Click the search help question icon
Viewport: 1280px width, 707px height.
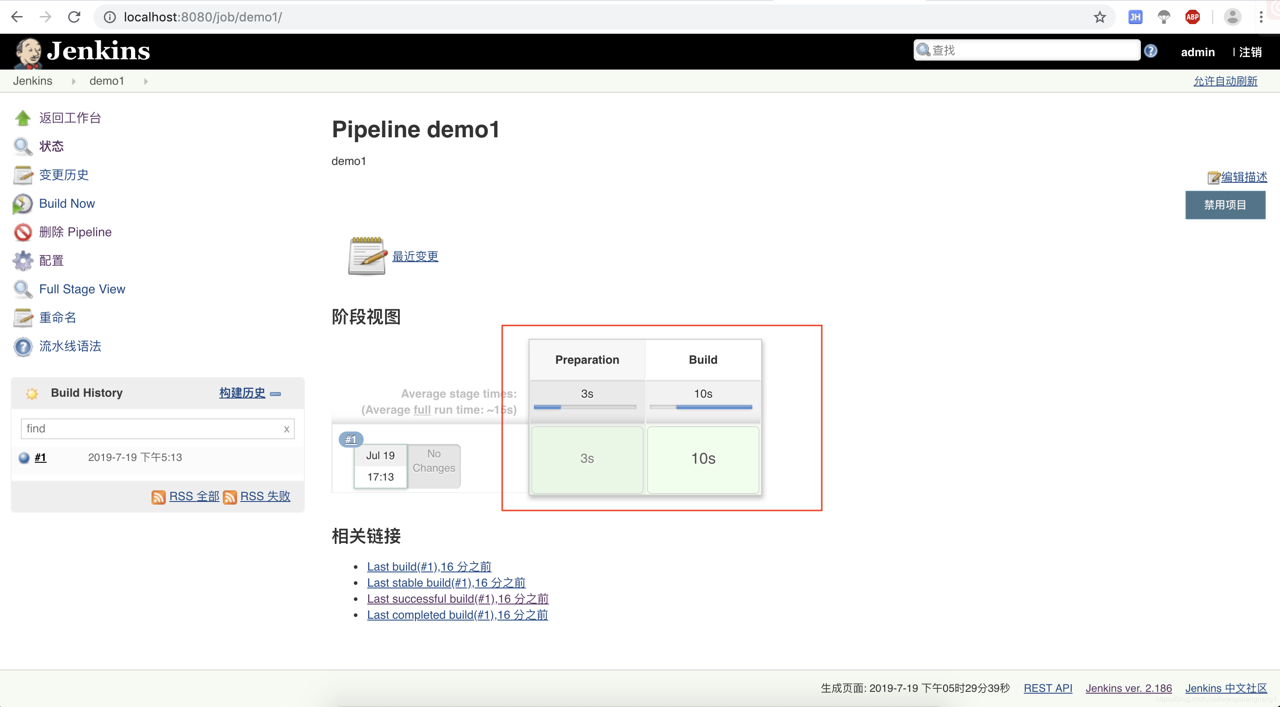pyautogui.click(x=1151, y=51)
